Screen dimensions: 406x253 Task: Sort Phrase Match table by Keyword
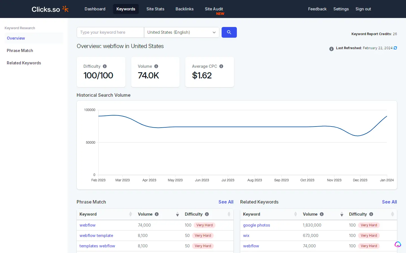click(x=131, y=214)
